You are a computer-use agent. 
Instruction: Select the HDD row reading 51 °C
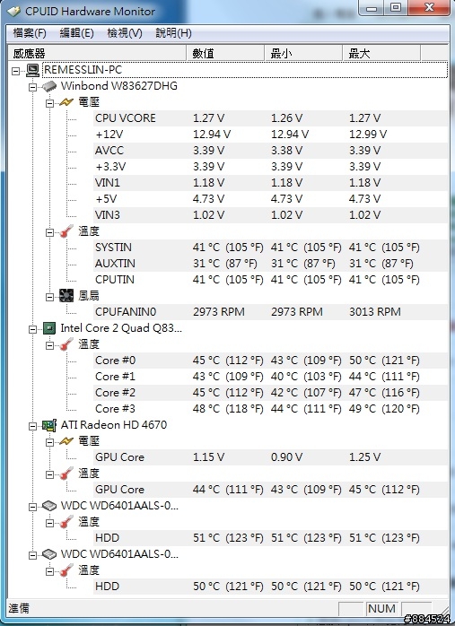(270, 538)
